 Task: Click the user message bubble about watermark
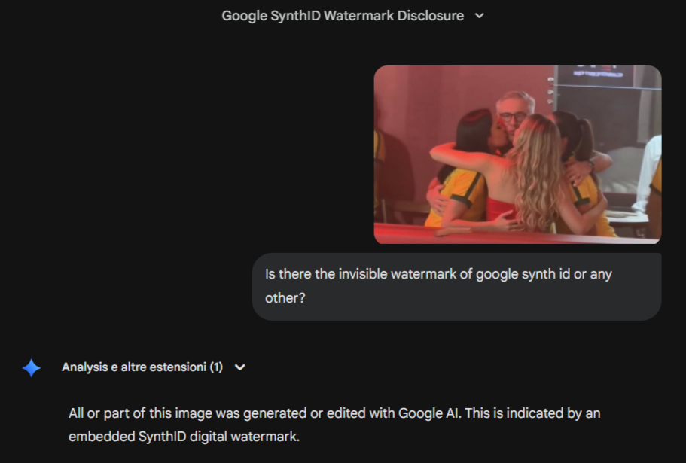tap(456, 286)
